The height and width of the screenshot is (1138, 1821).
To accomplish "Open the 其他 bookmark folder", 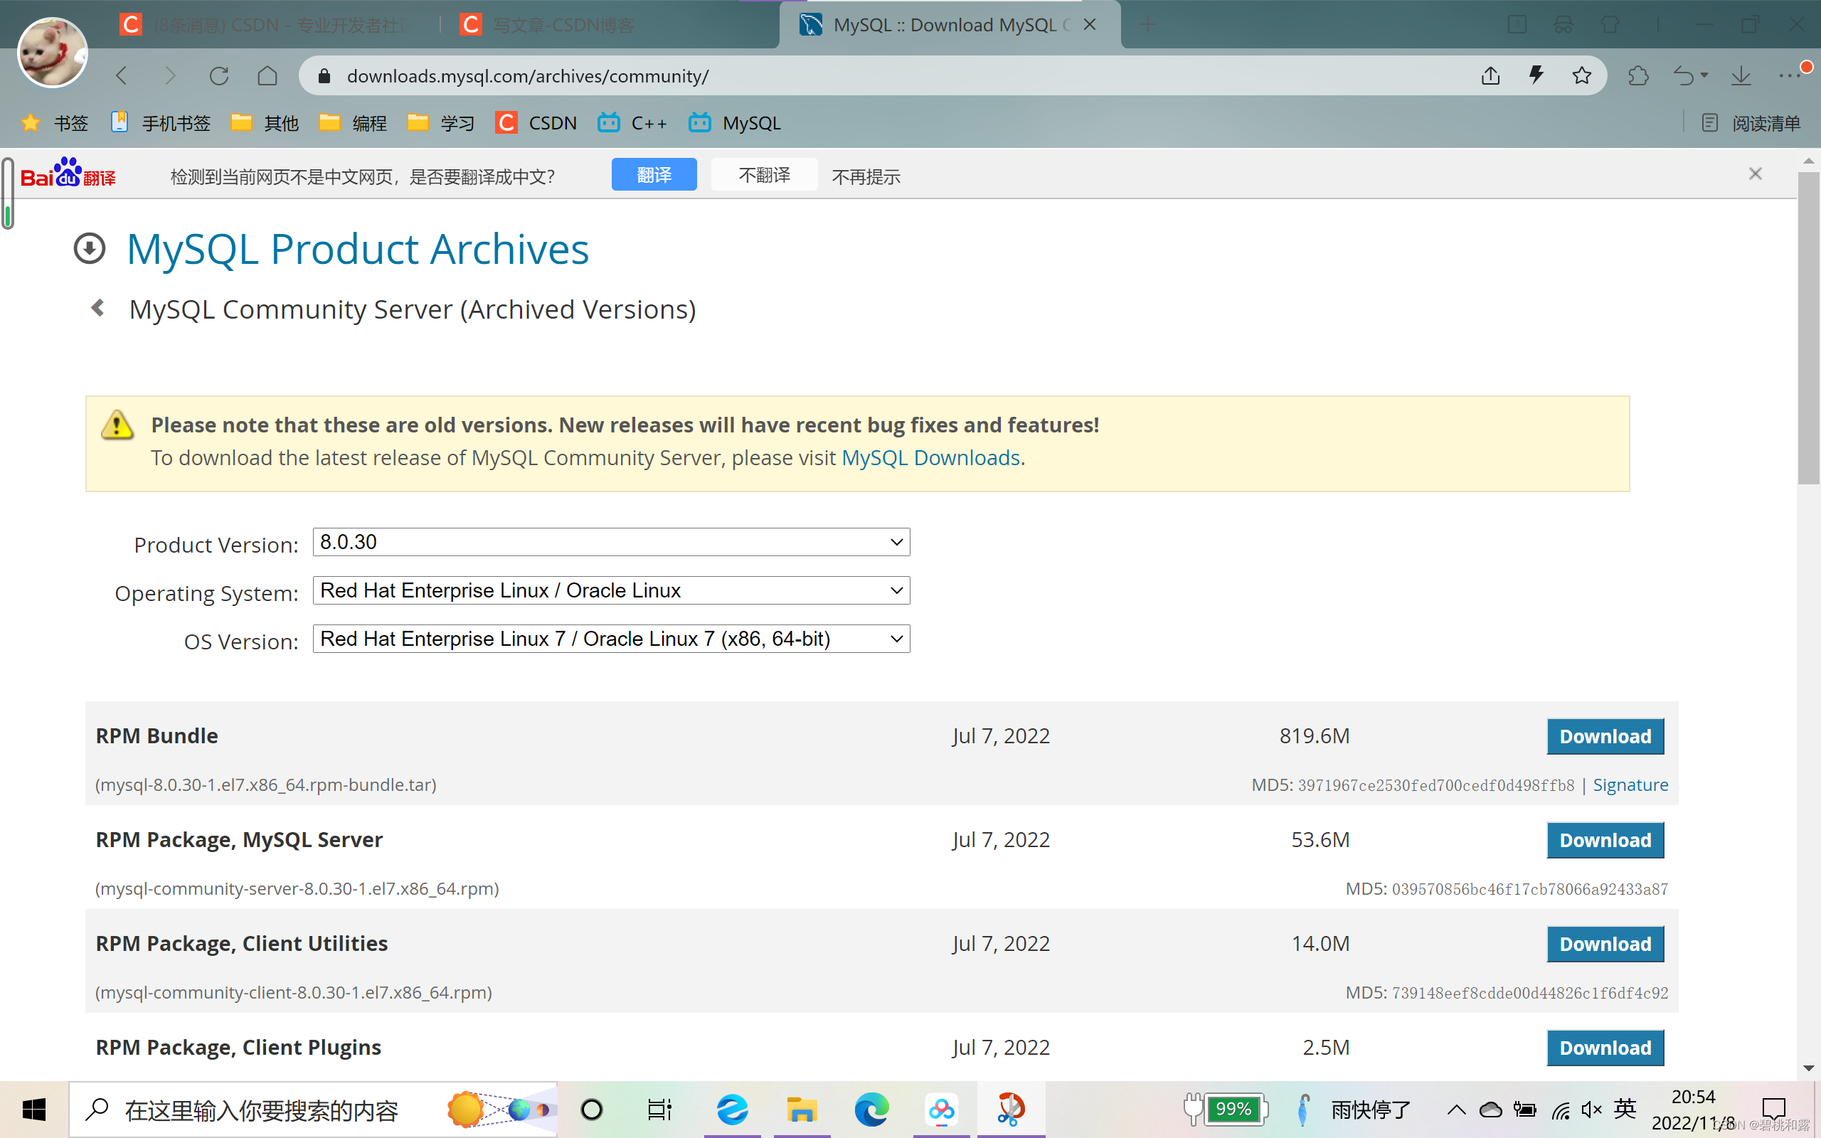I will pyautogui.click(x=265, y=122).
